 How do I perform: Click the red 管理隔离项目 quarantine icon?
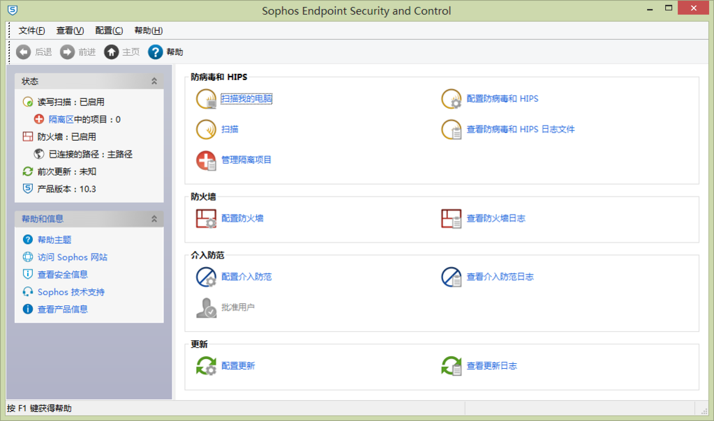pos(207,160)
